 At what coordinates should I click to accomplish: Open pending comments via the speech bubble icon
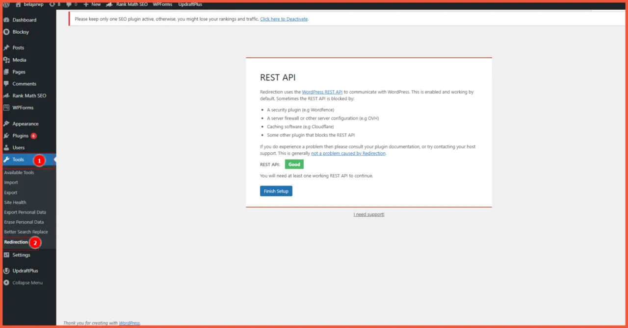70,4
